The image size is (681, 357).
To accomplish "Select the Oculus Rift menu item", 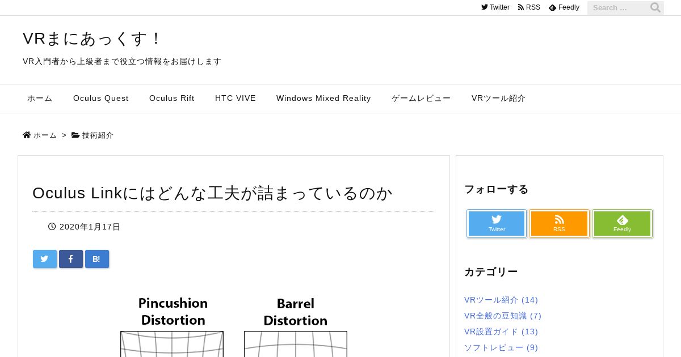I will click(172, 98).
